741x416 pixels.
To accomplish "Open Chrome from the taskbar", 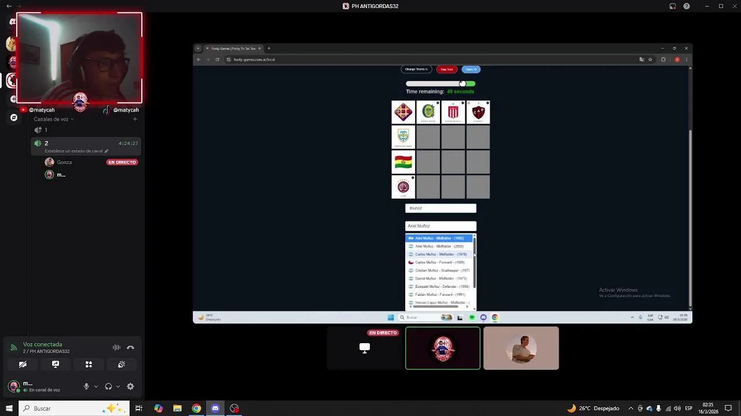I will click(196, 408).
